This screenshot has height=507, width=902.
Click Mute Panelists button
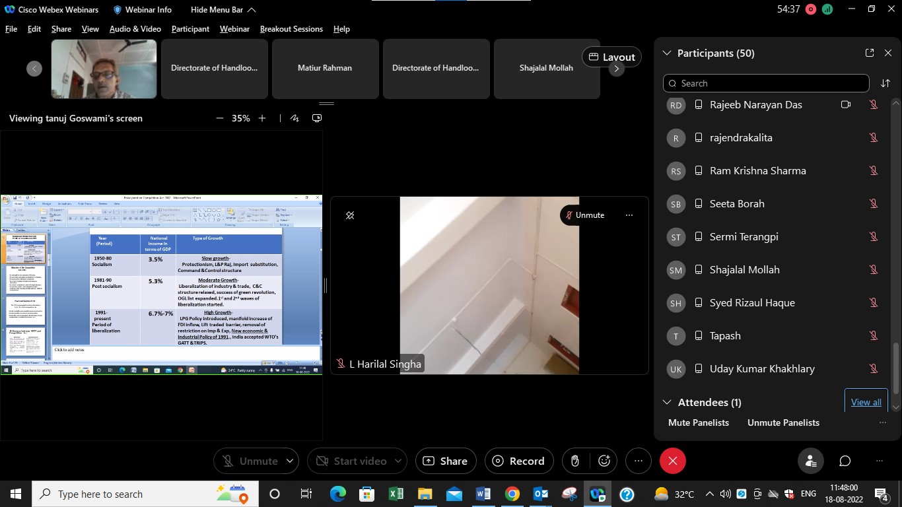(x=699, y=422)
